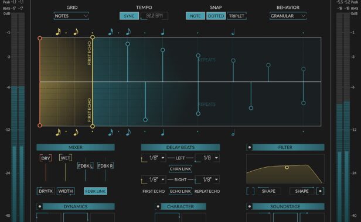
Task: Toggle the left filter shape enable bracket
Action: pos(250,191)
